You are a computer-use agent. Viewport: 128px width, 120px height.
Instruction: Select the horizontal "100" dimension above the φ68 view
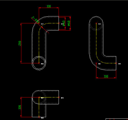(49, 6)
